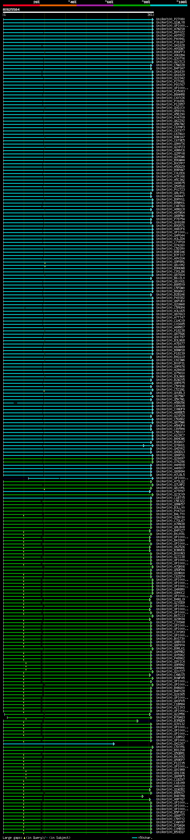This screenshot has width=190, height=840.
Task: Select the UniRef100_P31167 row label
Action: pyautogui.click(x=170, y=42)
